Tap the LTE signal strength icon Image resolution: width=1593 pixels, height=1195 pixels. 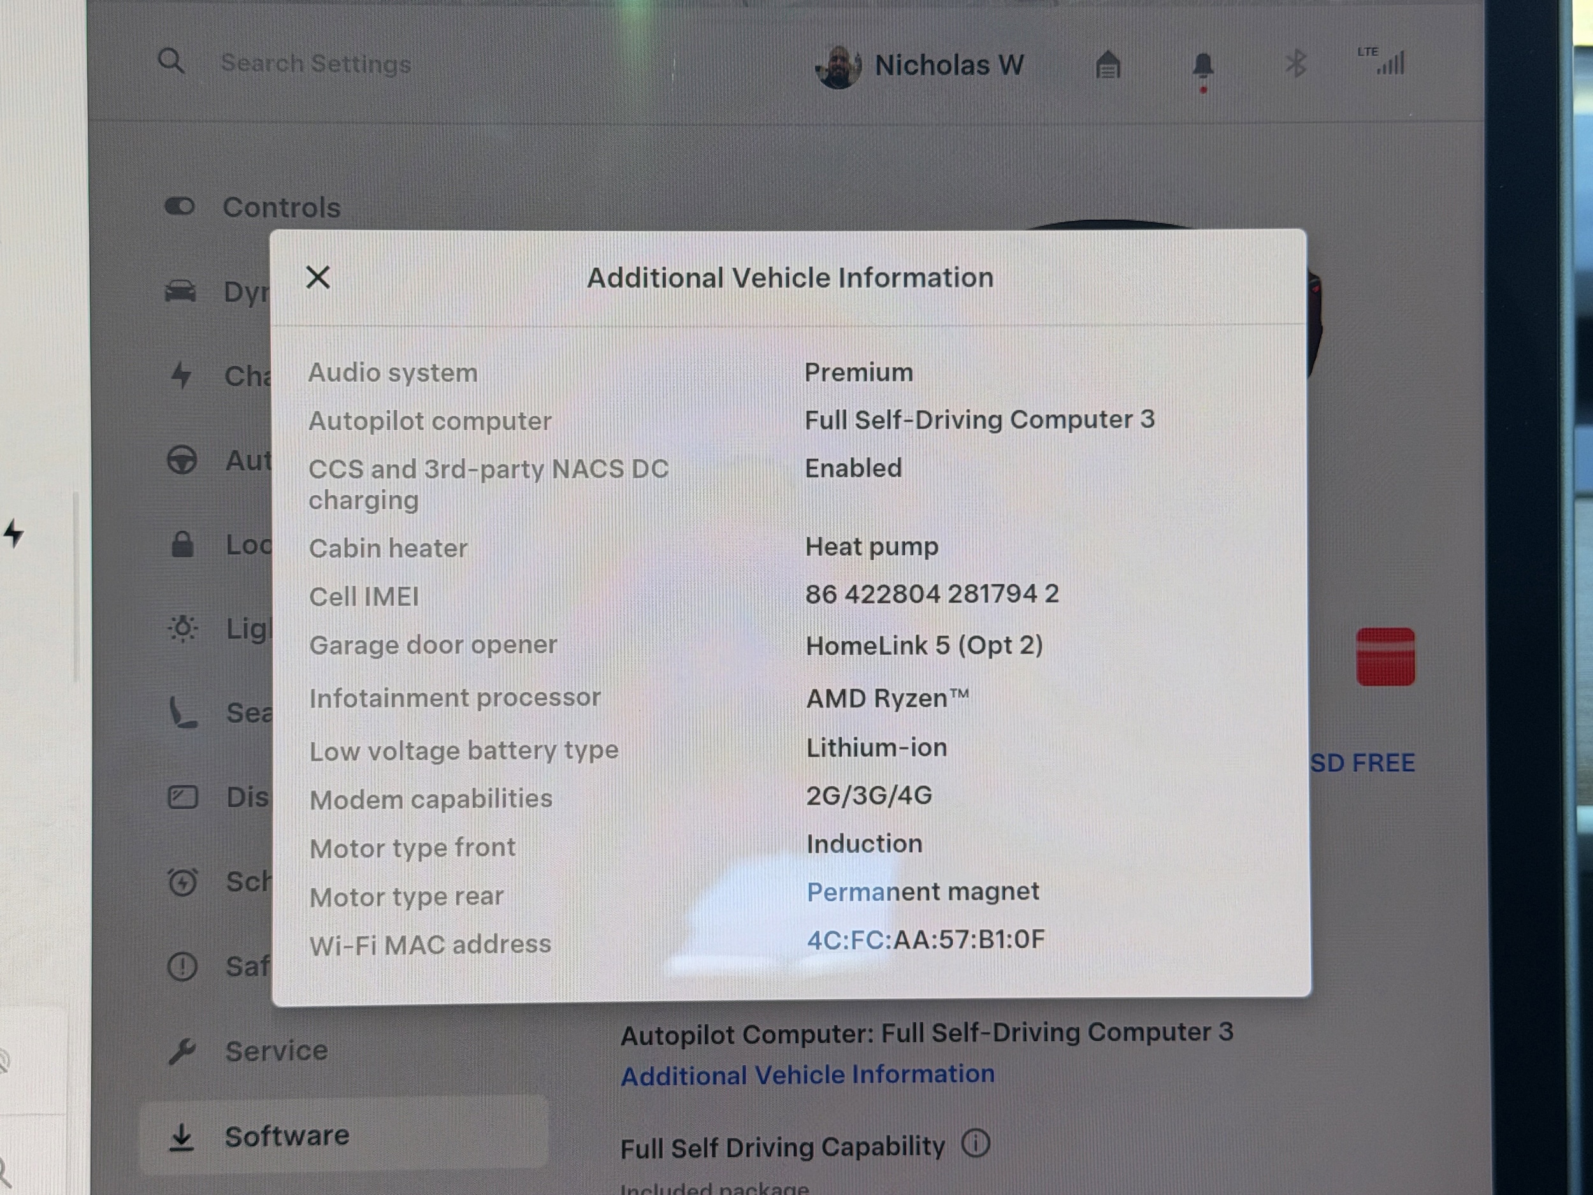click(x=1383, y=62)
